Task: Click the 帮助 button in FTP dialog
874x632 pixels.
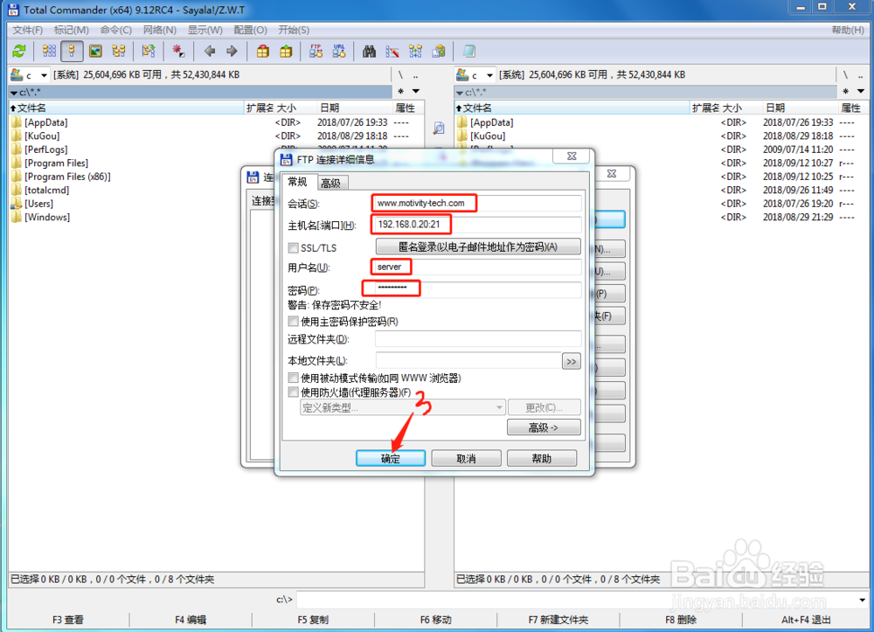Action: [541, 458]
